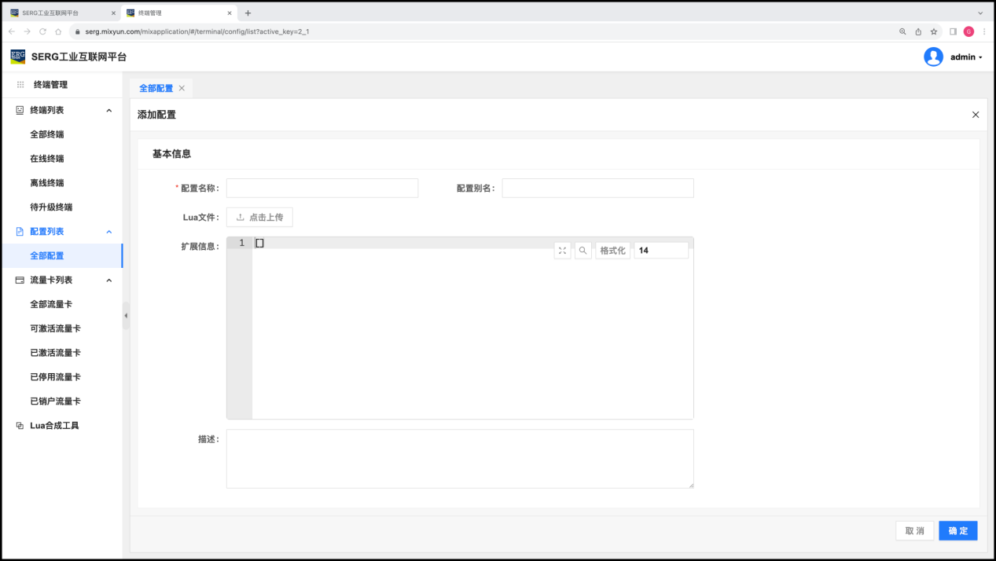This screenshot has height=561, width=996.
Task: Click the browser reload icon
Action: [42, 31]
